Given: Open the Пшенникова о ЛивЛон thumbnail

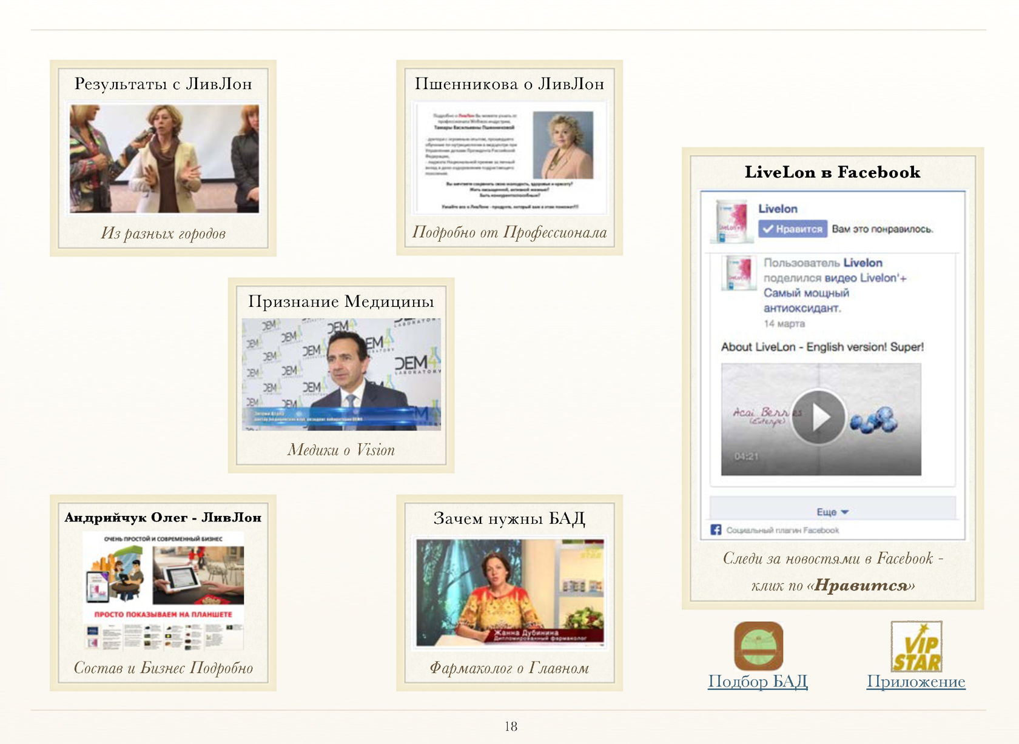Looking at the screenshot, I should point(510,159).
